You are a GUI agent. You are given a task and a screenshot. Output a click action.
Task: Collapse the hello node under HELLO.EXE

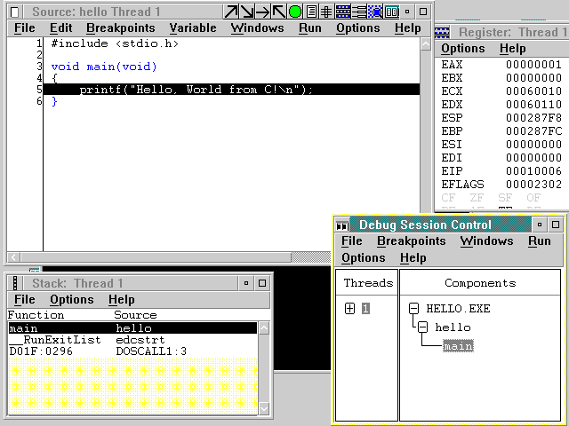(x=423, y=327)
